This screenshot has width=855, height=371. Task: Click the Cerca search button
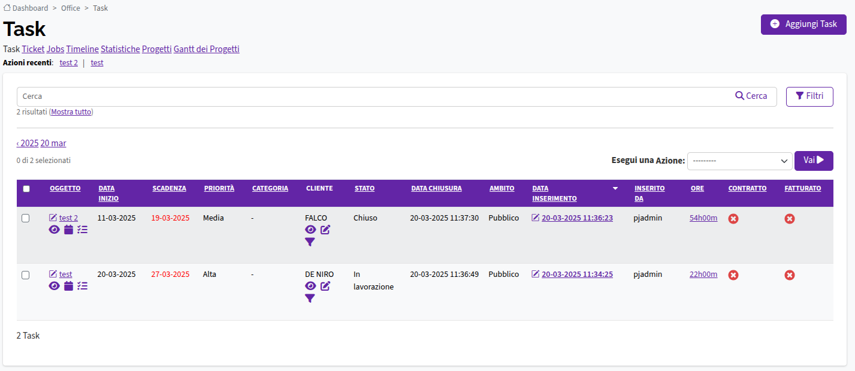pos(751,96)
